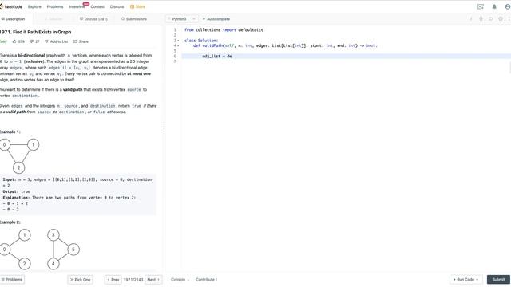Switch to the Submissions tab
This screenshot has height=287, width=511.
[134, 19]
